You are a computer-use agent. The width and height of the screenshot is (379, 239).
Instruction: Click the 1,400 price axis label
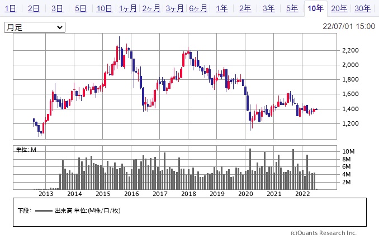click(x=350, y=109)
